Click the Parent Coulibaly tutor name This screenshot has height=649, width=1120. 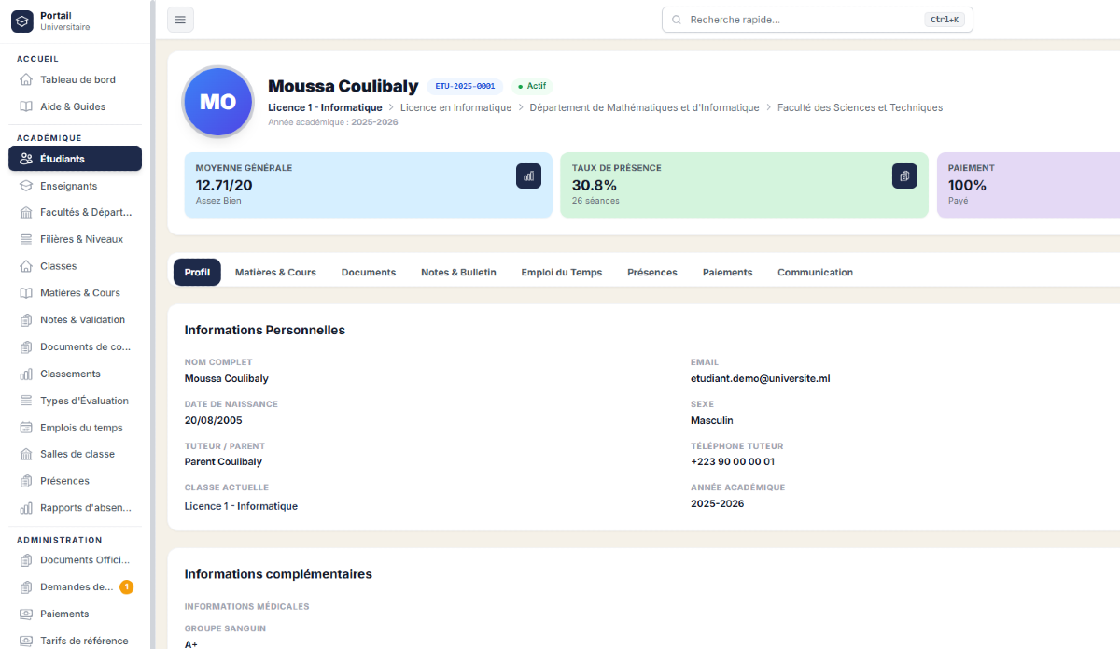[223, 461]
